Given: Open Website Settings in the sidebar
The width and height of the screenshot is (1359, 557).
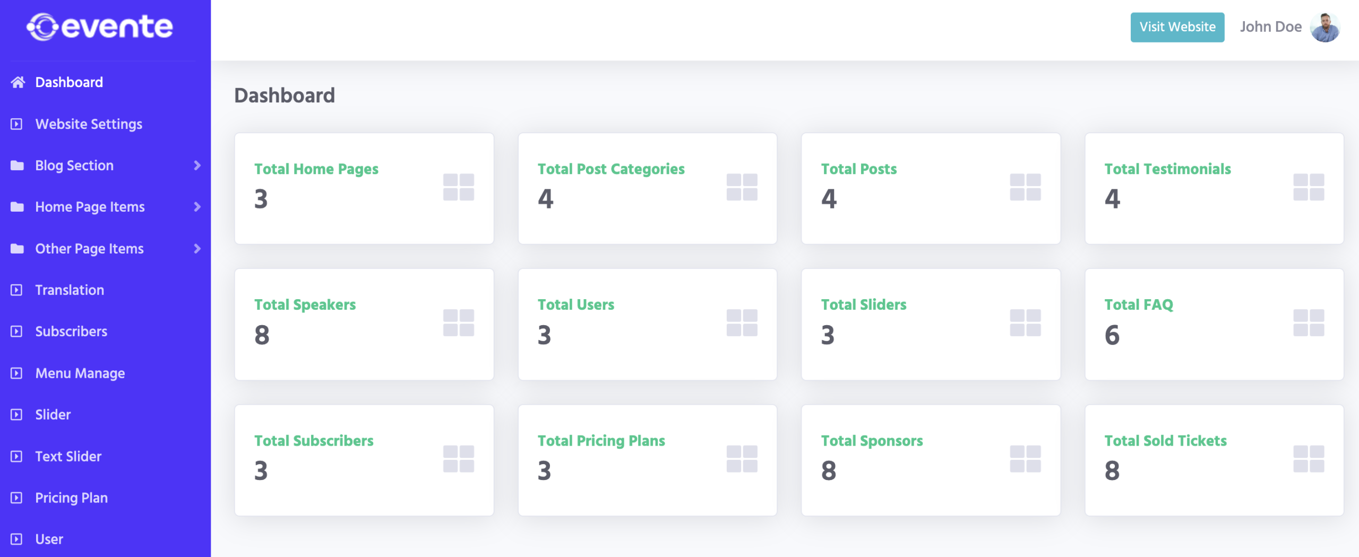Looking at the screenshot, I should tap(89, 124).
